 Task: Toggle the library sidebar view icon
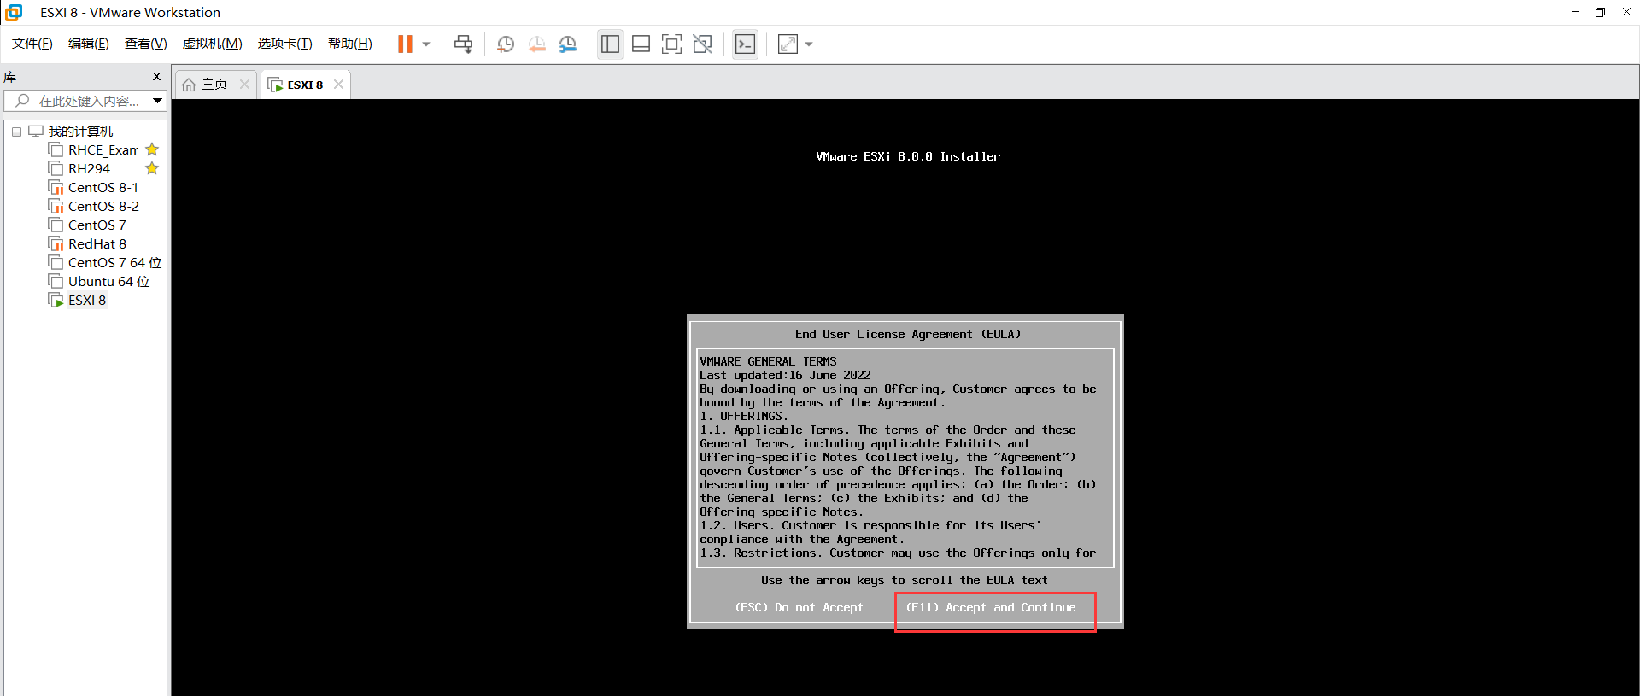tap(610, 44)
